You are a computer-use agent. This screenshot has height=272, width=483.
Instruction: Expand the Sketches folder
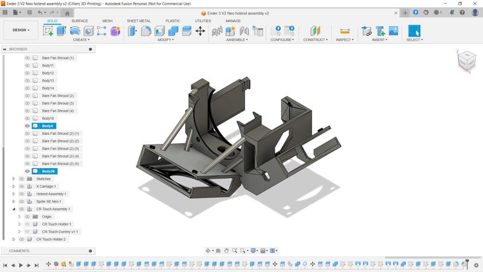[x=13, y=179]
